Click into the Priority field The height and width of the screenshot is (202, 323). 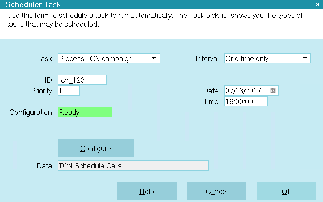69,91
